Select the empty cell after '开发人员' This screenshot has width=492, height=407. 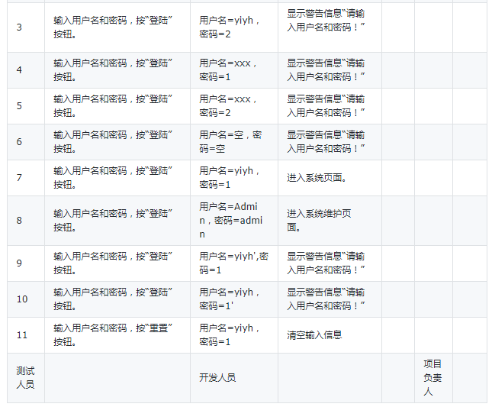(x=330, y=378)
